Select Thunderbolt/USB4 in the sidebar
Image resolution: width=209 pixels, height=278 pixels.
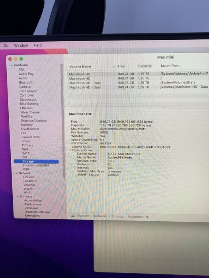(36, 165)
